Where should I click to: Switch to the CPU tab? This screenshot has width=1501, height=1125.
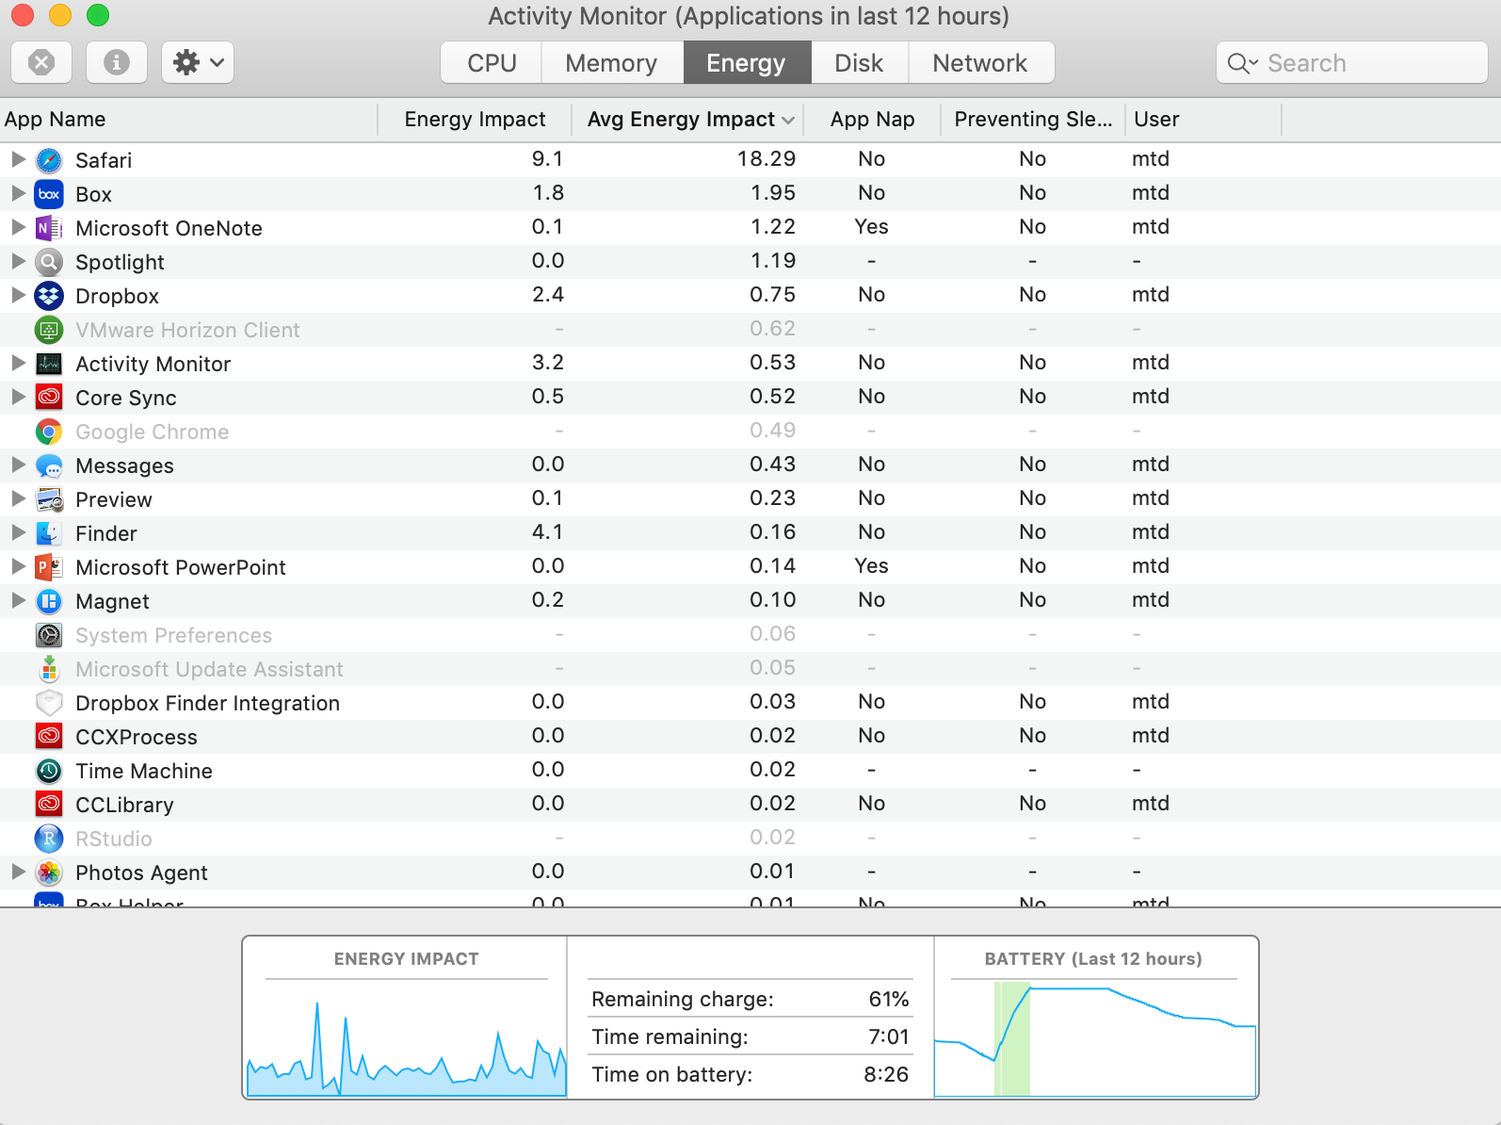[x=492, y=63]
